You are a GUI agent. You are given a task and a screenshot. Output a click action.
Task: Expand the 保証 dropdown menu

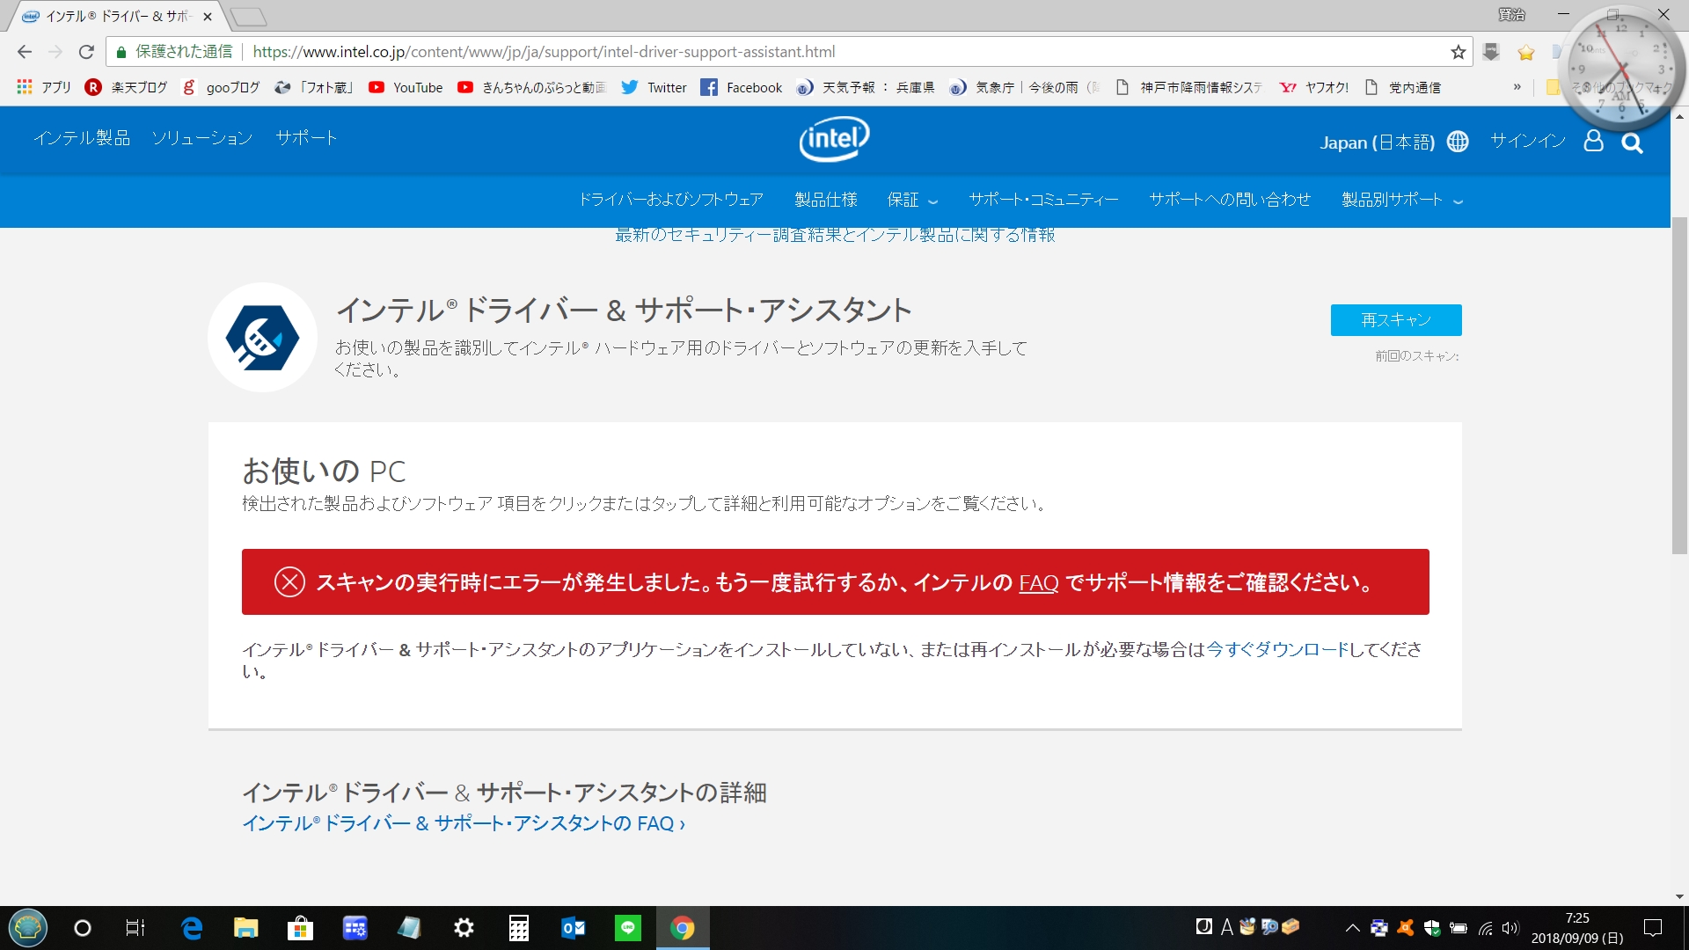[912, 201]
